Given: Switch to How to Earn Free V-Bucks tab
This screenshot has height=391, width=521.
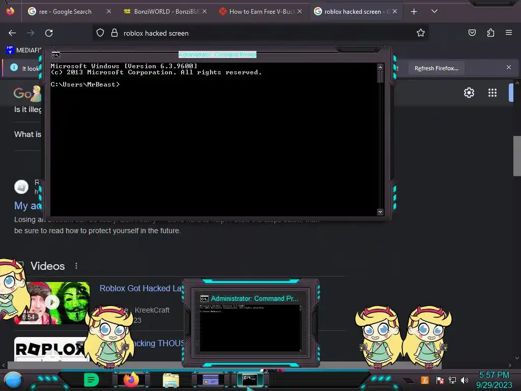Looking at the screenshot, I should tap(261, 12).
